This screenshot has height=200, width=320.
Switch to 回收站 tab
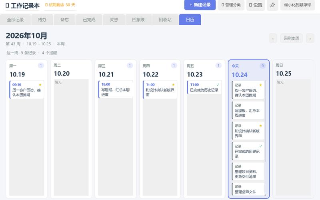point(165,20)
